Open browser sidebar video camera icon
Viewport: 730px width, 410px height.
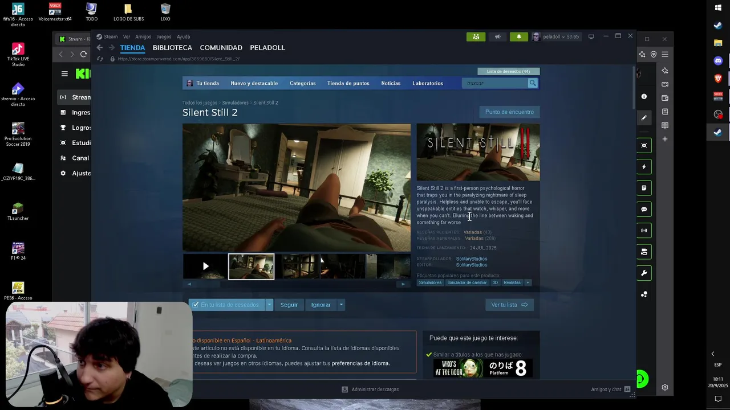click(665, 84)
